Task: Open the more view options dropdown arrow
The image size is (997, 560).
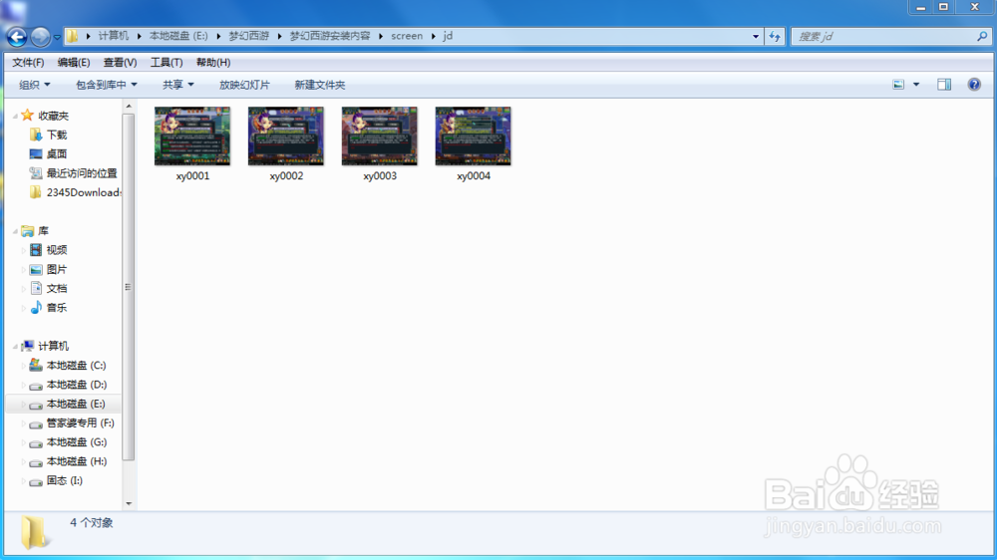Action: click(916, 85)
